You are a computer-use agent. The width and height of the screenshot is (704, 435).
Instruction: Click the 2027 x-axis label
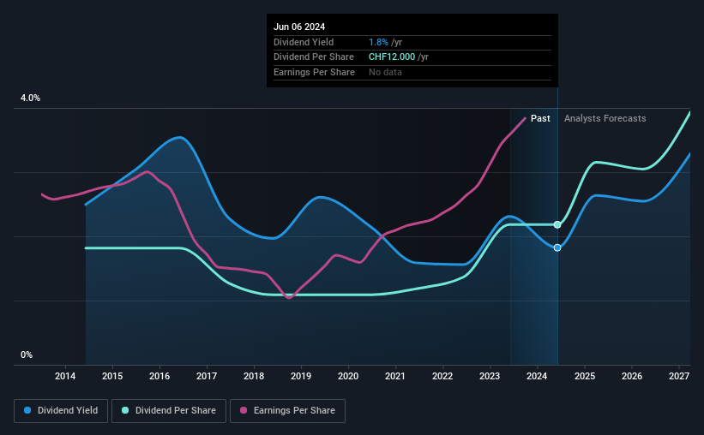point(679,376)
